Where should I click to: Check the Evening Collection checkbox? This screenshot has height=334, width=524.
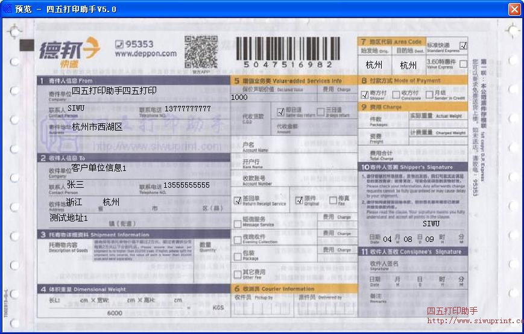coord(238,240)
